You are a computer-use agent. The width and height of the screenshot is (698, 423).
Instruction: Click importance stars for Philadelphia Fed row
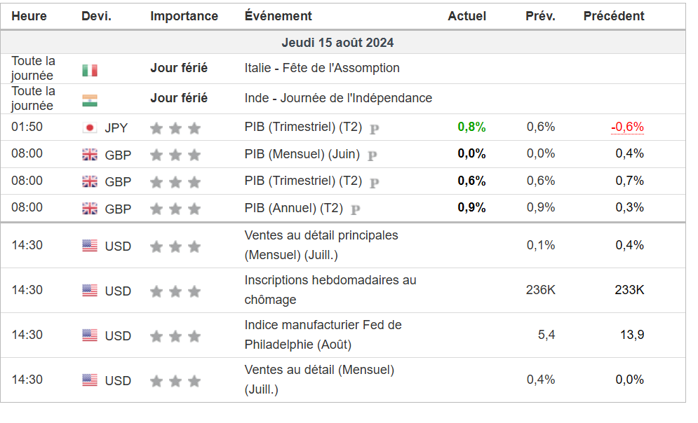[175, 337]
